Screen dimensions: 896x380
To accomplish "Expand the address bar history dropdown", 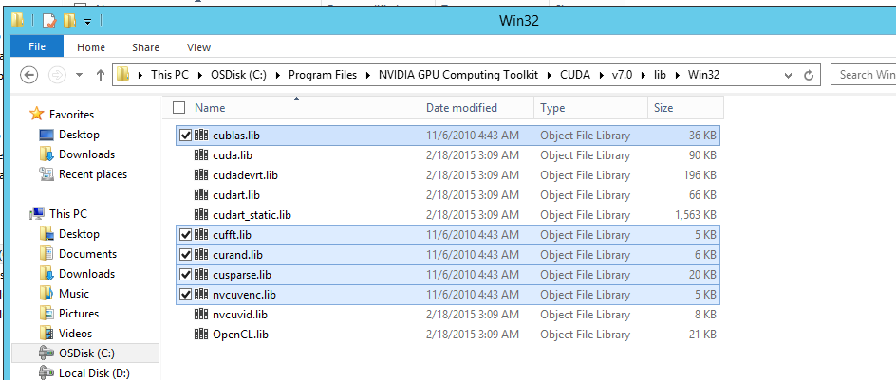I will (x=787, y=75).
